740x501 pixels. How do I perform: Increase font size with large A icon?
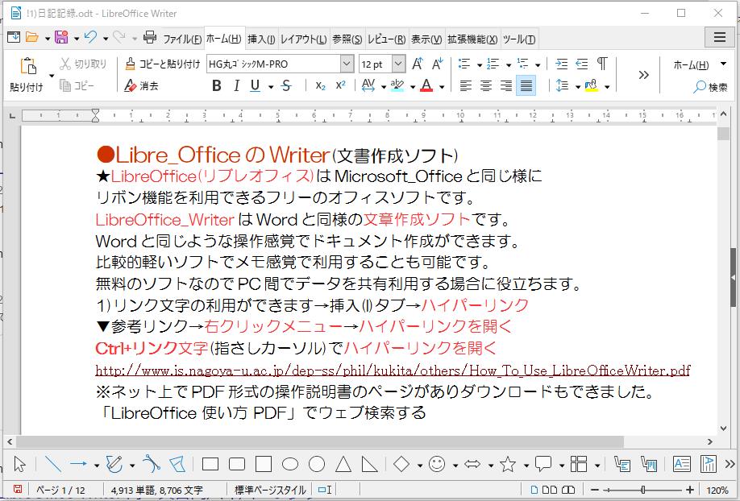(418, 64)
